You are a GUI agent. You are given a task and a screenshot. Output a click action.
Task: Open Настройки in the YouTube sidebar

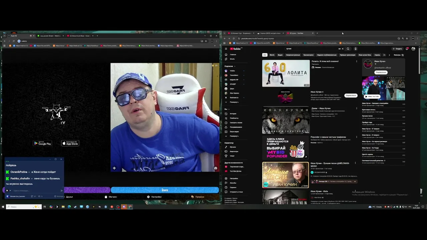(x=231, y=179)
